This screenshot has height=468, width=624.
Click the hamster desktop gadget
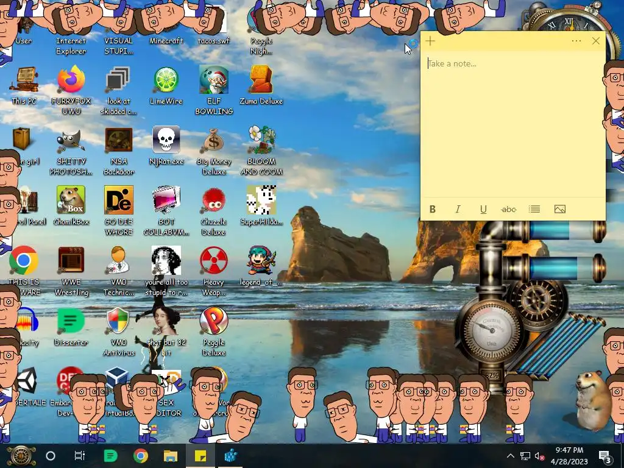coord(592,400)
